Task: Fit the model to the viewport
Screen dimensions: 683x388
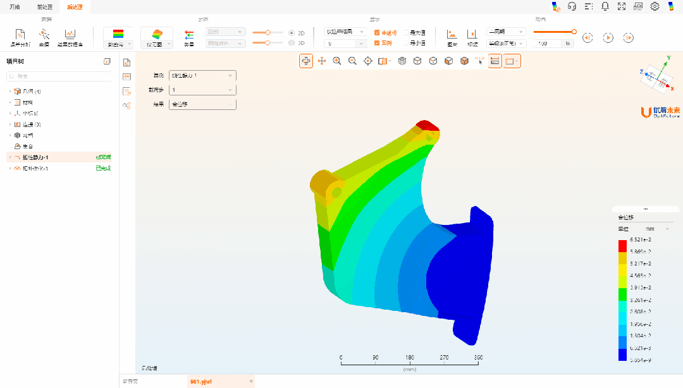Action: tap(368, 61)
